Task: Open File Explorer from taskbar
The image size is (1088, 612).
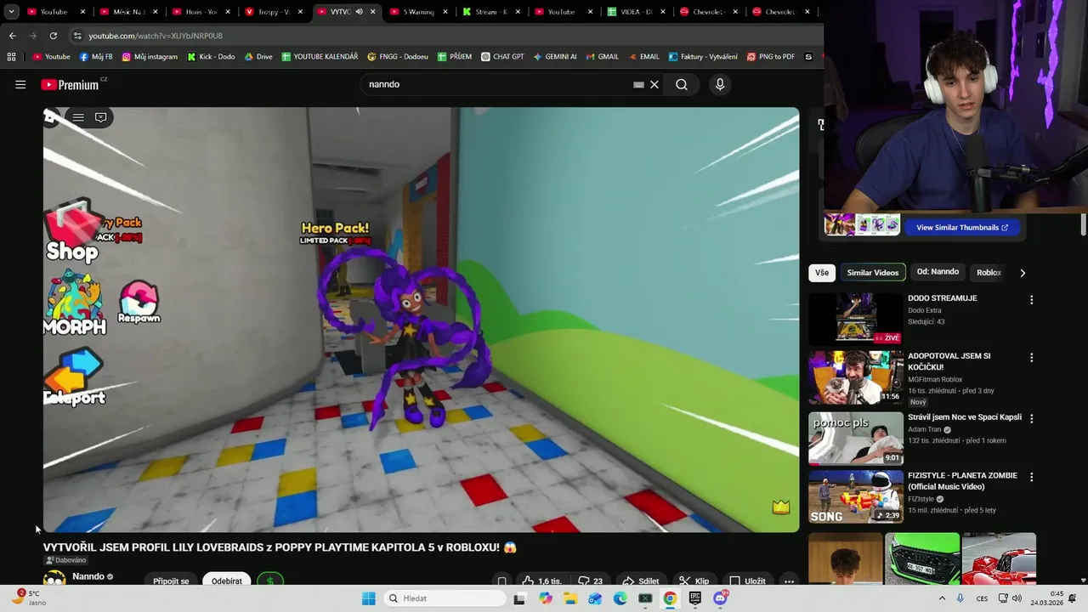Action: coord(570,598)
